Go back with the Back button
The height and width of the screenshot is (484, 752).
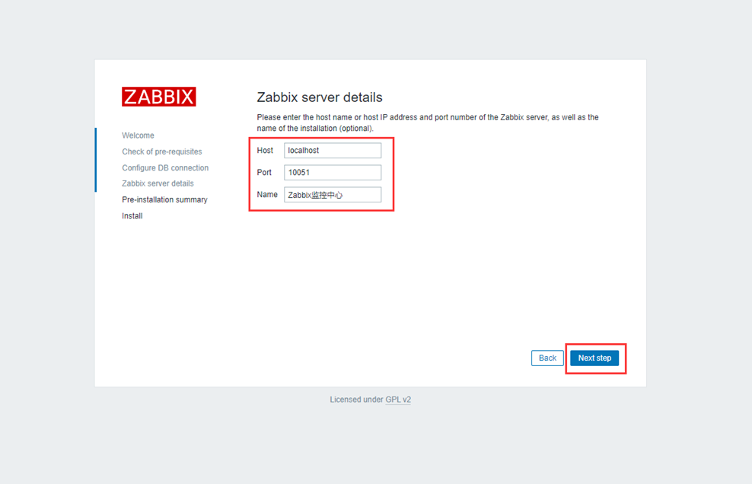547,358
